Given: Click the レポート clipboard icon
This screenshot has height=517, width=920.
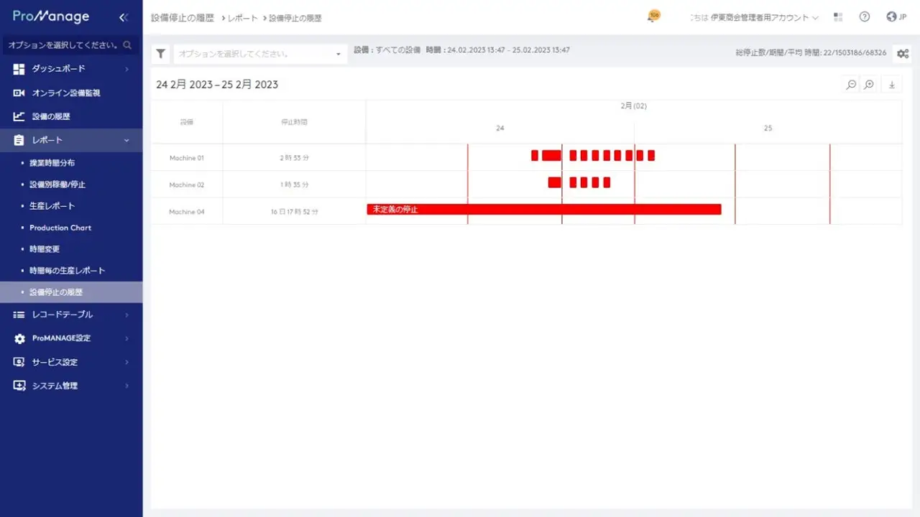Looking at the screenshot, I should point(19,140).
